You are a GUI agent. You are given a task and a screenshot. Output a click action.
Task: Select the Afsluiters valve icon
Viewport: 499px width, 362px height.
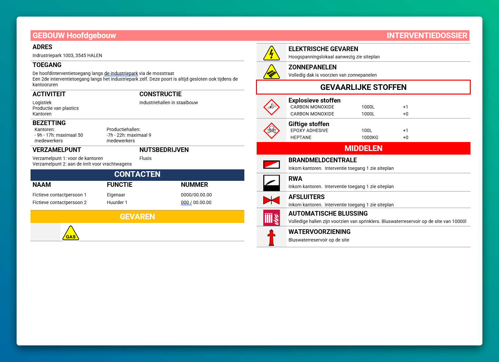coord(271,200)
